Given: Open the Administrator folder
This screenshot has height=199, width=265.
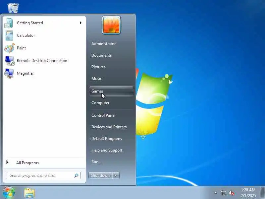Looking at the screenshot, I should click(x=103, y=44).
